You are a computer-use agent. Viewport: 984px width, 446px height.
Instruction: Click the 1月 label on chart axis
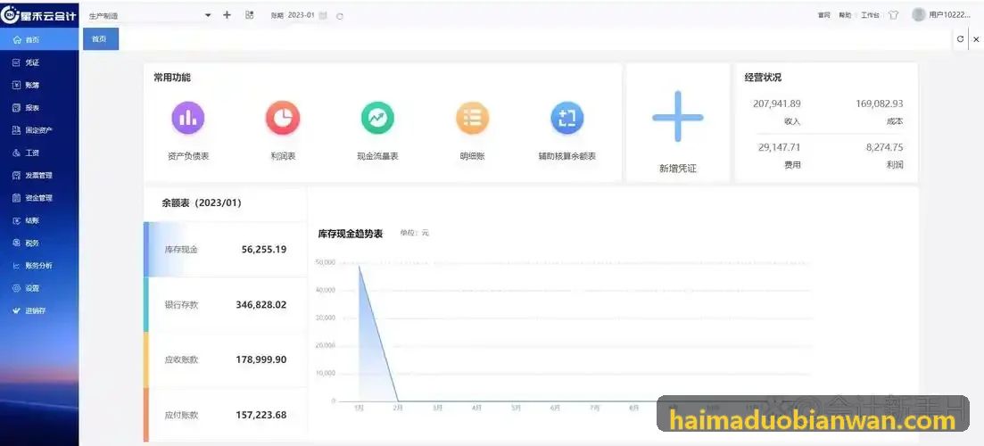point(359,408)
